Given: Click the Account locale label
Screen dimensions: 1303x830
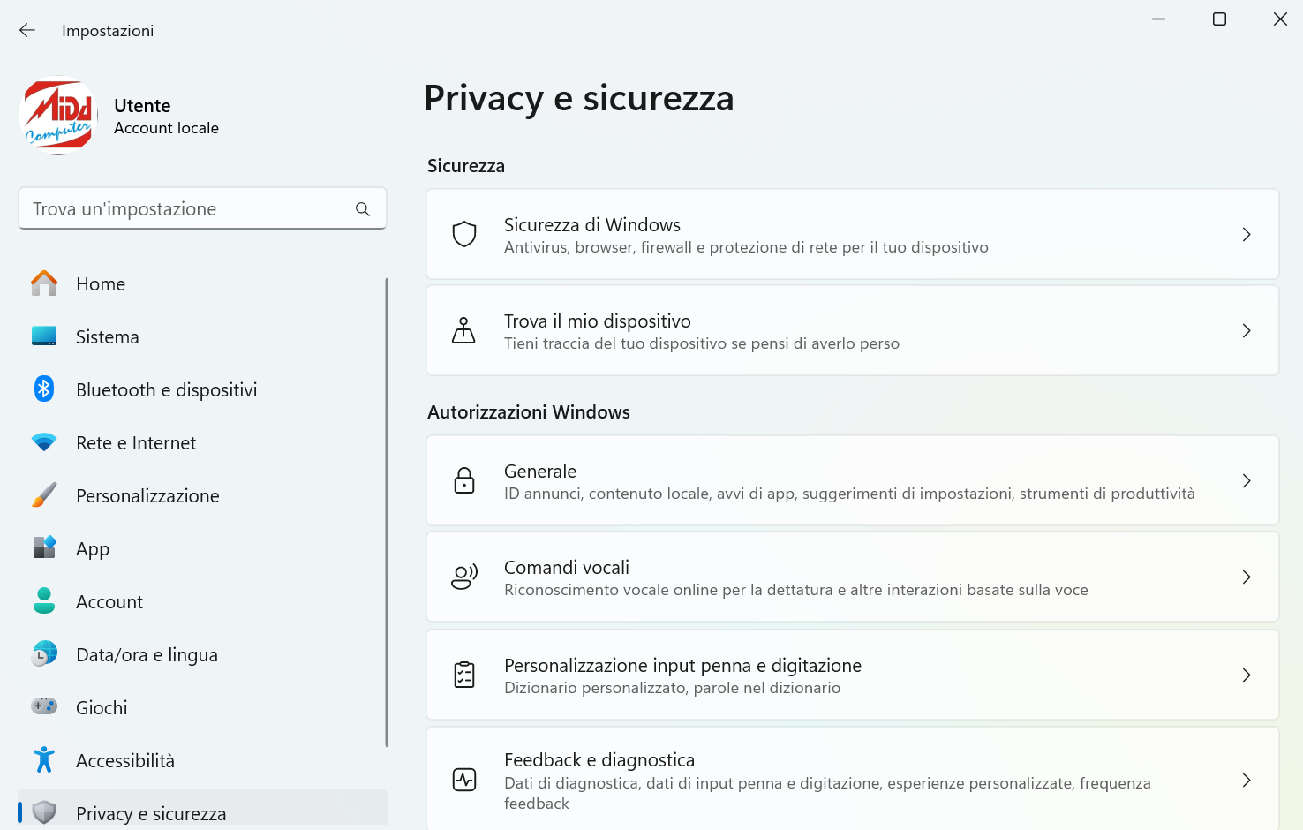Looking at the screenshot, I should click(x=166, y=128).
